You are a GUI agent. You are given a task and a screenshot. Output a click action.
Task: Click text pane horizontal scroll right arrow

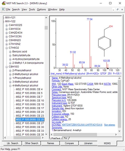(116, 134)
